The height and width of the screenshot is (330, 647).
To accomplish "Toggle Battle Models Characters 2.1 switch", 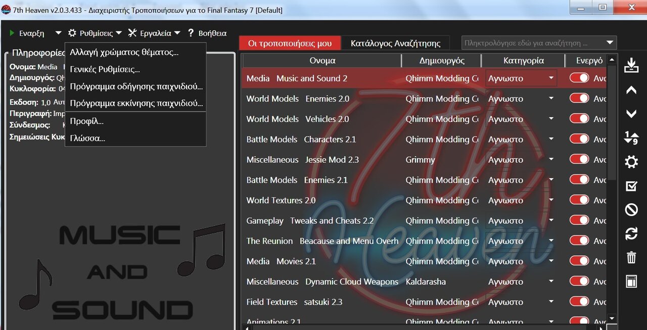I will click(579, 139).
